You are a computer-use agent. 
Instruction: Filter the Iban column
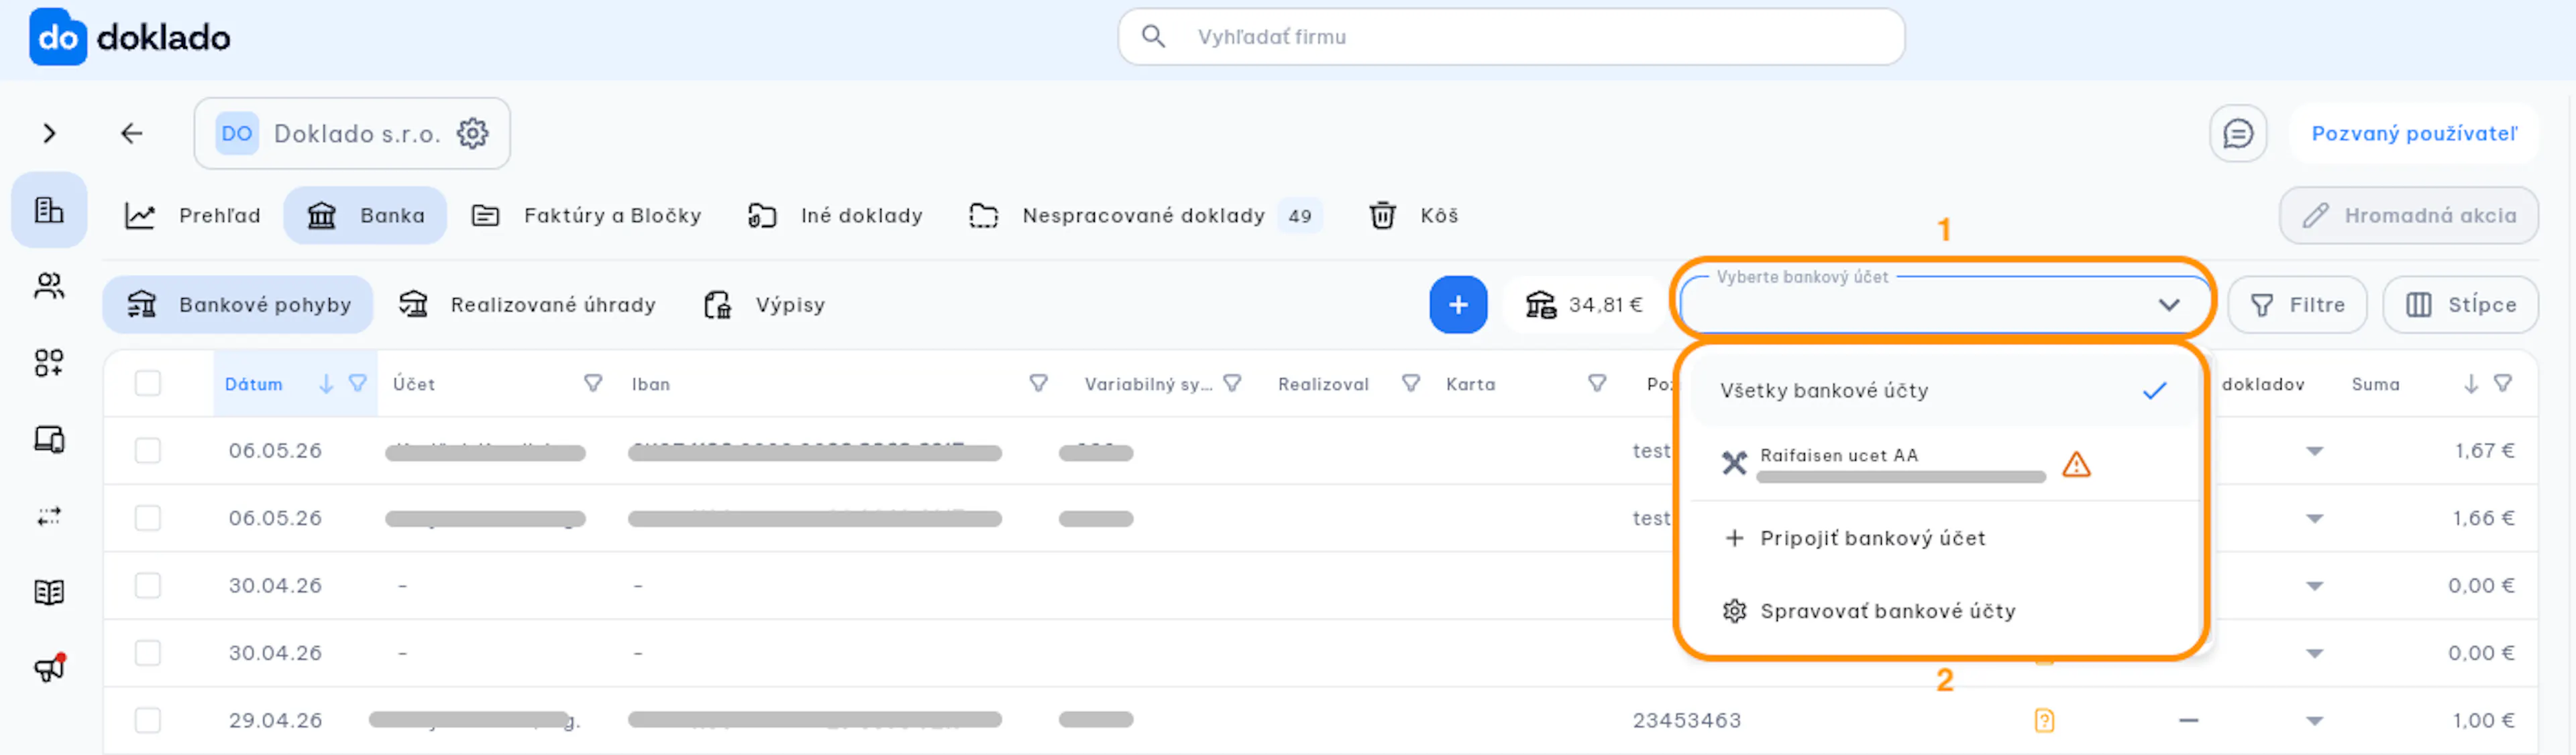[1039, 383]
